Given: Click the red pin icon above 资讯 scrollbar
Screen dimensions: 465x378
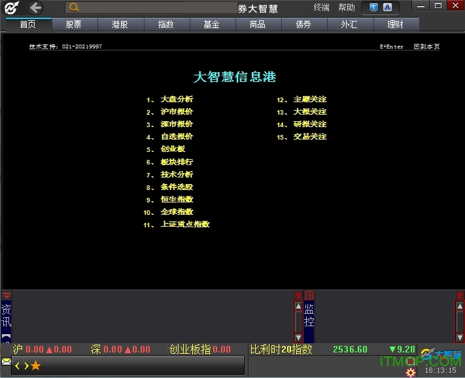Looking at the screenshot, I should tap(298, 295).
